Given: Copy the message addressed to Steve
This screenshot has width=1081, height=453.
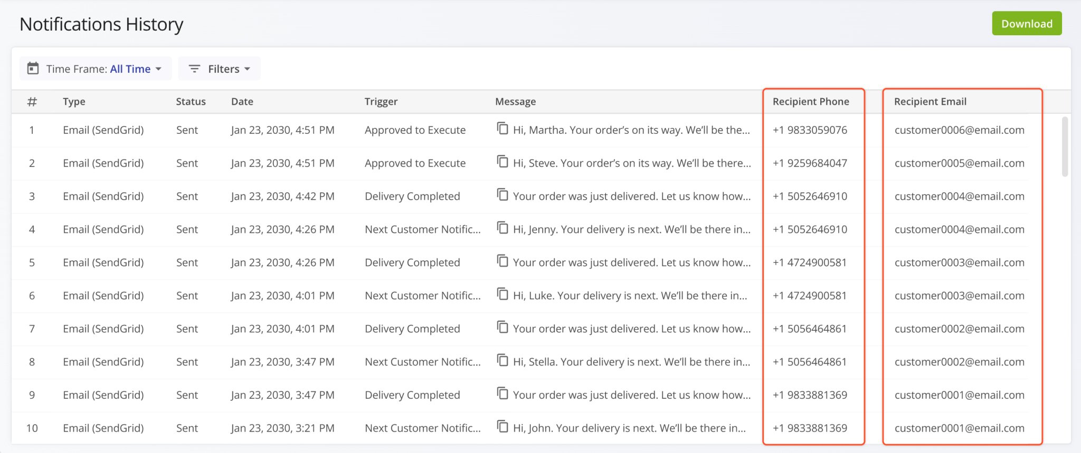Looking at the screenshot, I should click(502, 162).
